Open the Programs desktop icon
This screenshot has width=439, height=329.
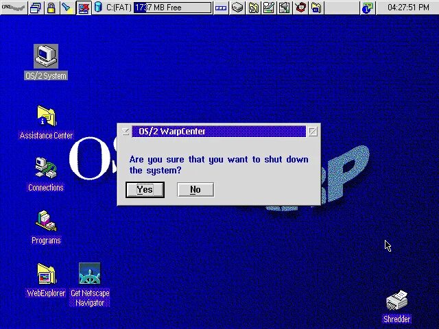point(46,221)
